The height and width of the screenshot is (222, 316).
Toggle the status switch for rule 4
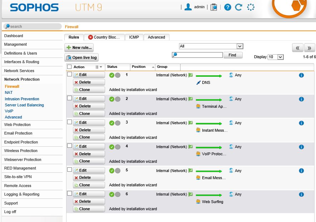click(x=115, y=147)
